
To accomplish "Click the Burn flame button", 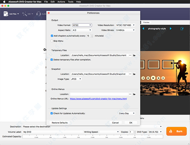I will (x=176, y=131).
